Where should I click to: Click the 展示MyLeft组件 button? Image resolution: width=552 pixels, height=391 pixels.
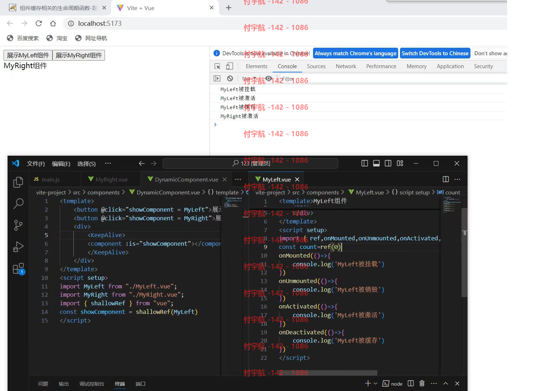tap(28, 55)
